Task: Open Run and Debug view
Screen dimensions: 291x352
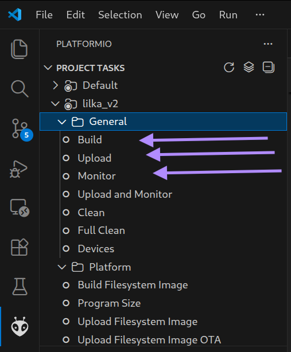Action: (18, 170)
